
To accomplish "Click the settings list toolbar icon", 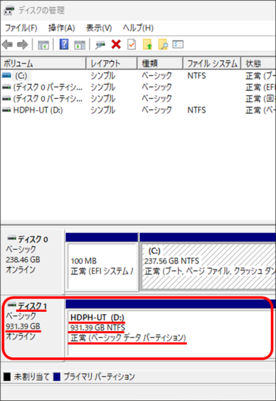I will pyautogui.click(x=178, y=45).
